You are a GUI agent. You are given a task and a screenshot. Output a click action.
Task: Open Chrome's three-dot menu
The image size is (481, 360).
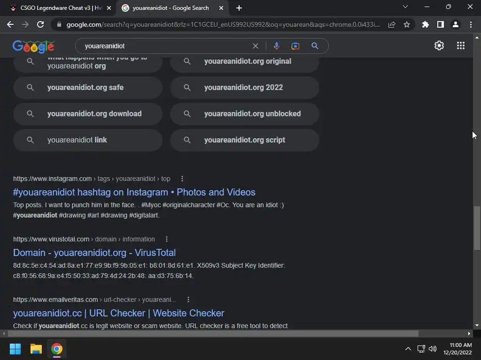coord(471,24)
